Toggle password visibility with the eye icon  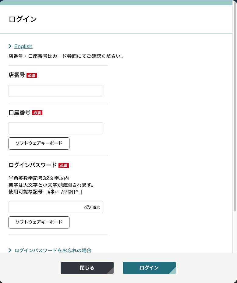(87, 207)
